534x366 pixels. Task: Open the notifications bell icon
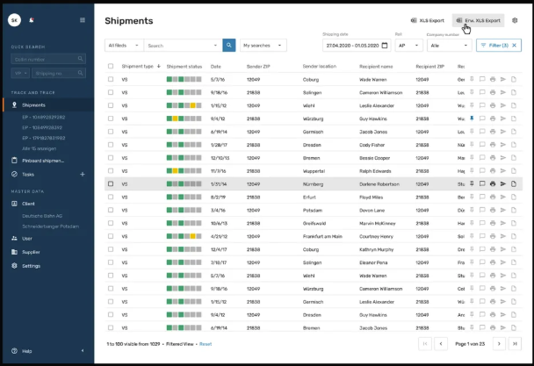tap(32, 20)
